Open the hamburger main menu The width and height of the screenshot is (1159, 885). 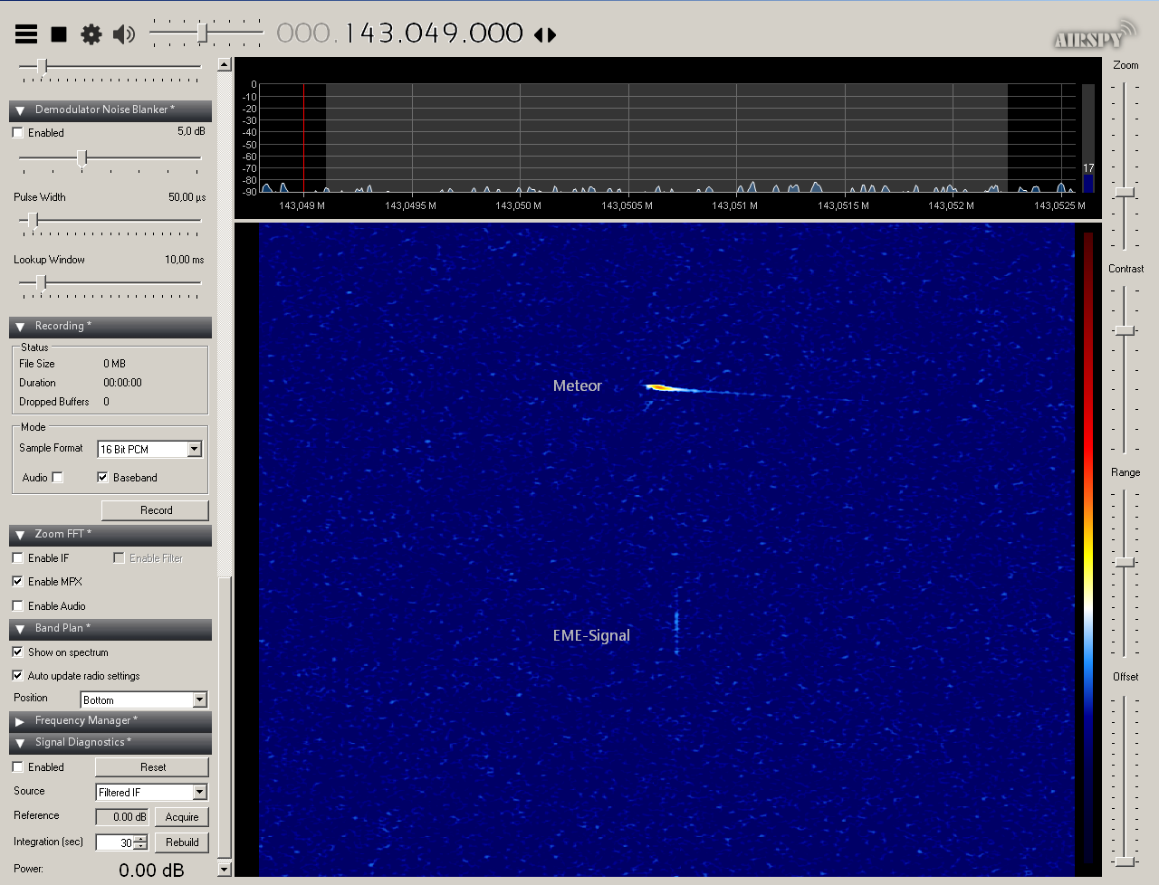pyautogui.click(x=26, y=34)
